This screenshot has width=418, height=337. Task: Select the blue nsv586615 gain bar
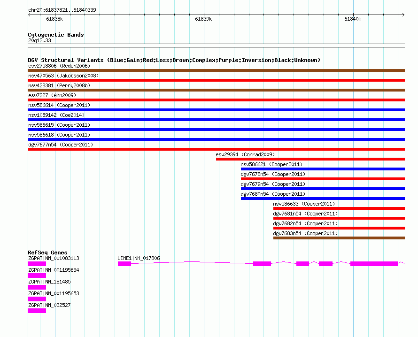click(216, 130)
